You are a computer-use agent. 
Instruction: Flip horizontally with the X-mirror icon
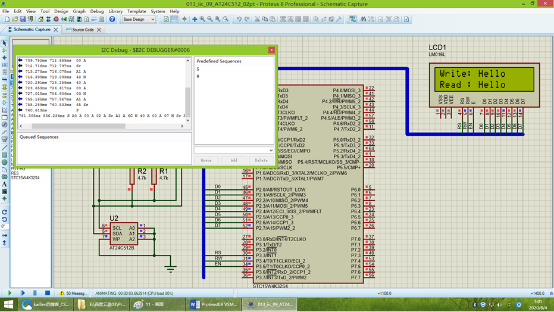pos(4,235)
